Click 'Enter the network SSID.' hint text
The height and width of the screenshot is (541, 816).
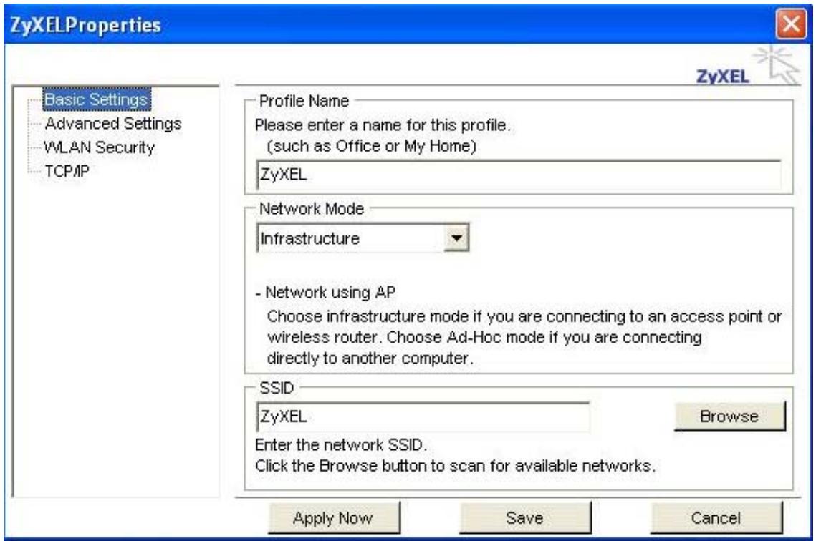[x=341, y=445]
